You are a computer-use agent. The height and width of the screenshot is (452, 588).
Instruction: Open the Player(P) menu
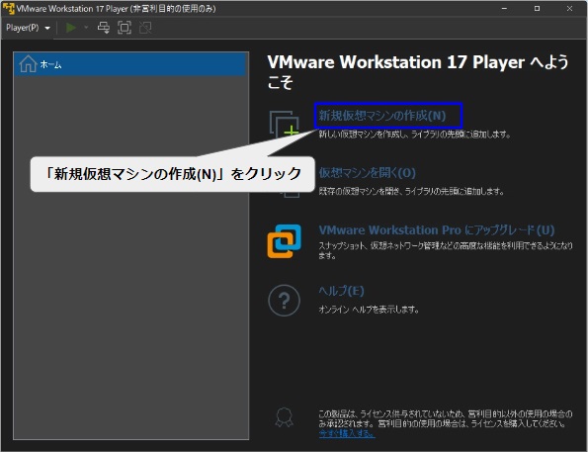(23, 28)
